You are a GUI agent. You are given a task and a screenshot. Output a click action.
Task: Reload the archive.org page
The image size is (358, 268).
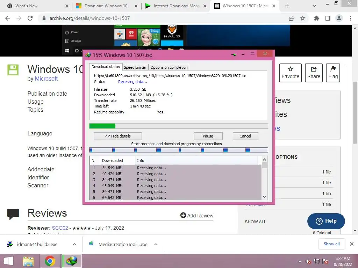[x=30, y=18]
